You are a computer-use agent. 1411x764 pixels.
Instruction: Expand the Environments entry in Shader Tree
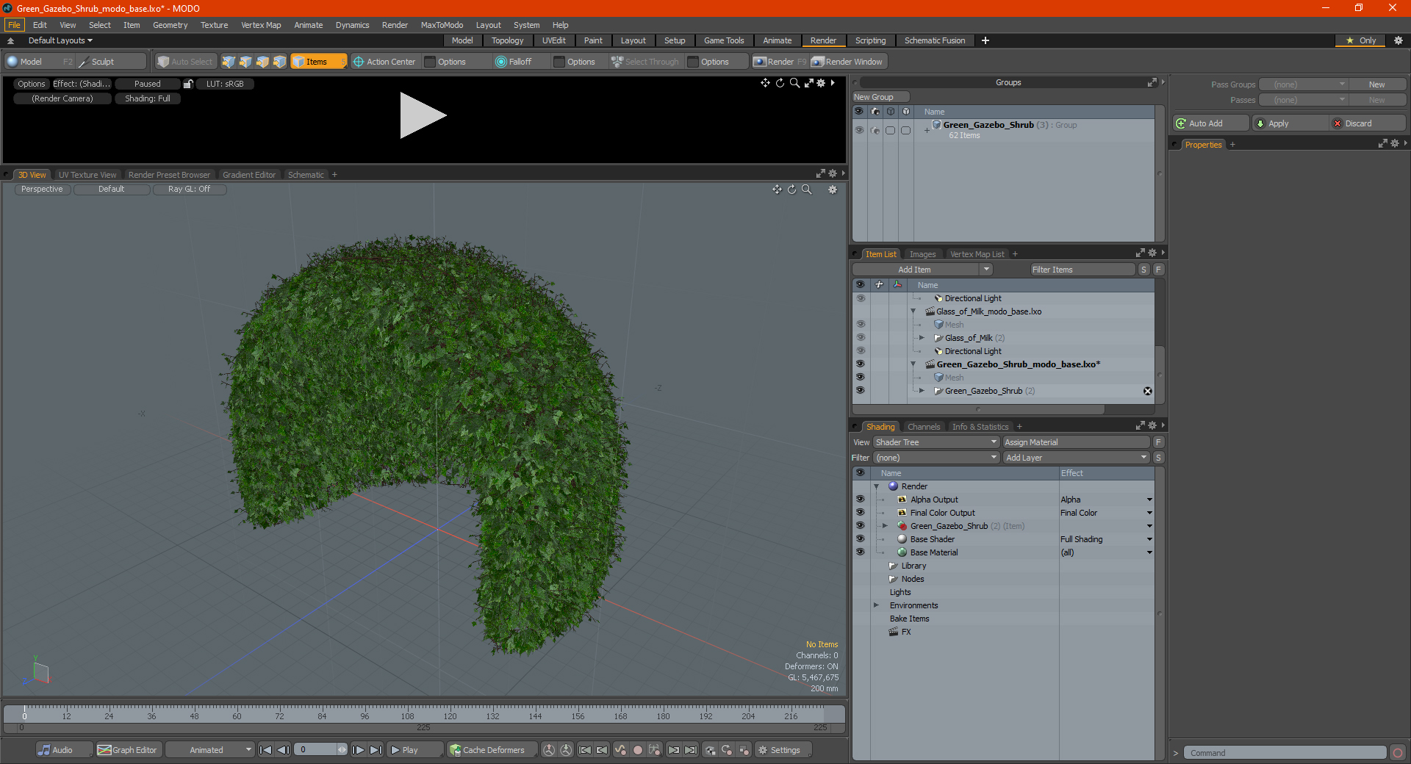pyautogui.click(x=876, y=605)
